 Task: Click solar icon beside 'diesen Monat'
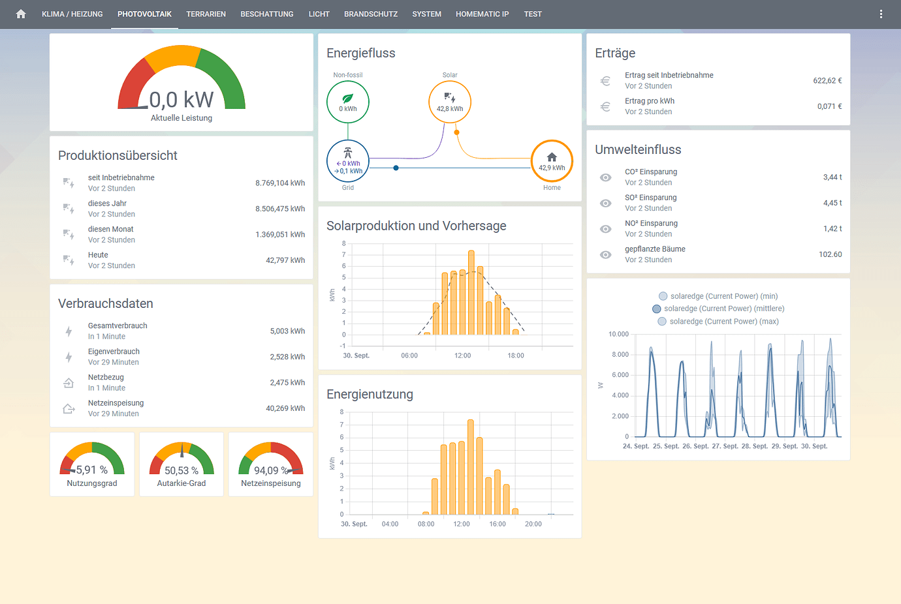69,234
